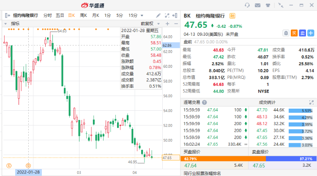The width and height of the screenshot is (317, 176).
Task: Expand the 成交统计 panel
Action: point(312,102)
